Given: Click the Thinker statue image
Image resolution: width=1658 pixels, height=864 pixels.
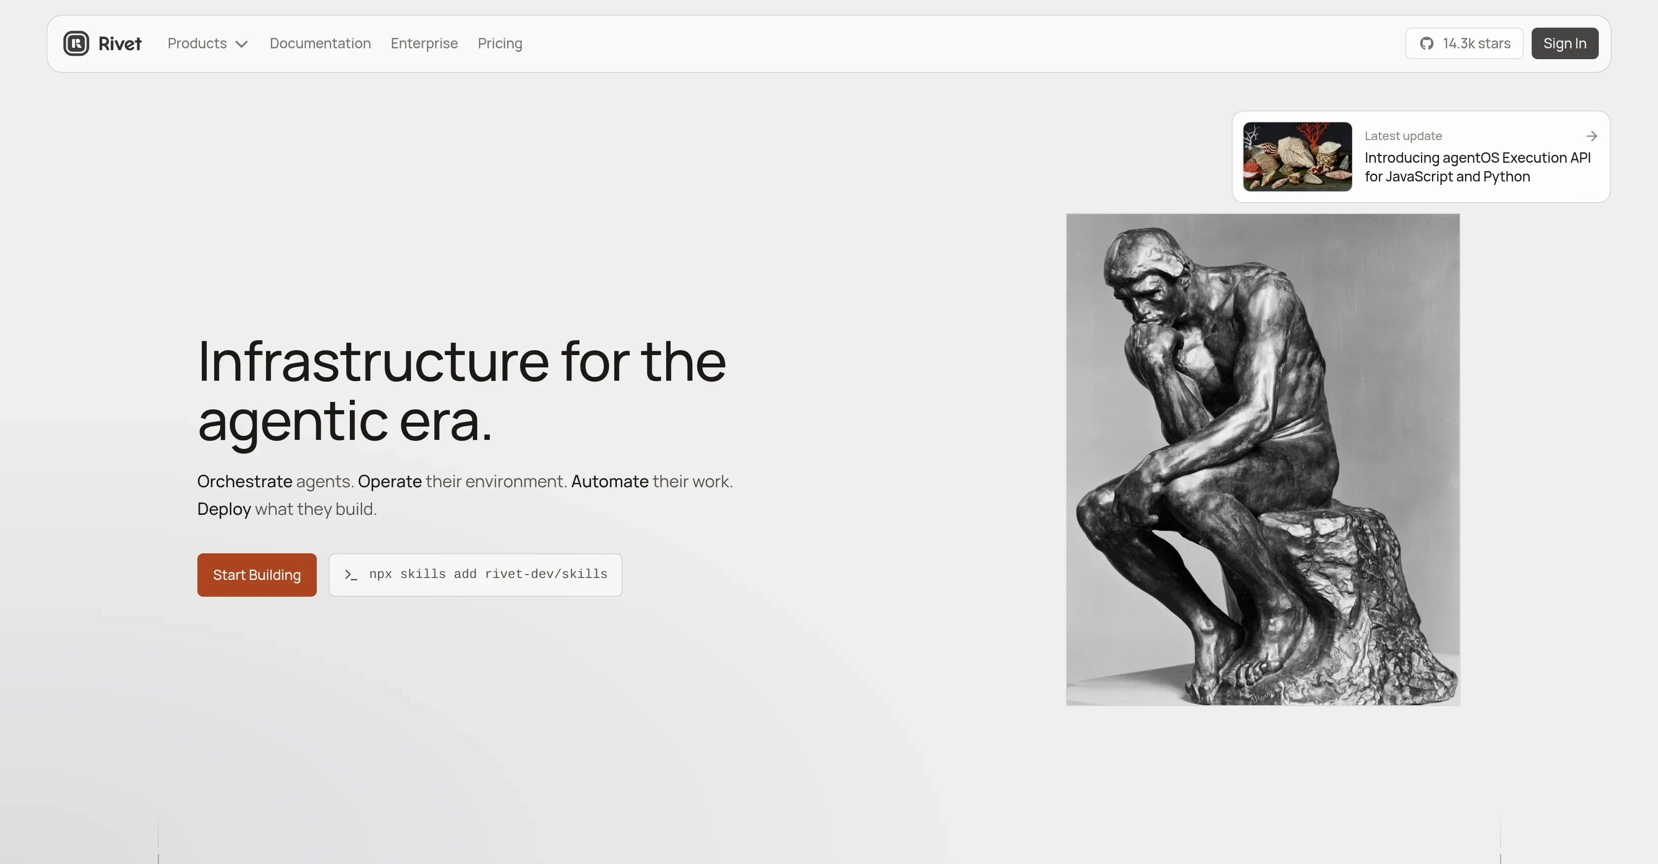Looking at the screenshot, I should (x=1263, y=459).
